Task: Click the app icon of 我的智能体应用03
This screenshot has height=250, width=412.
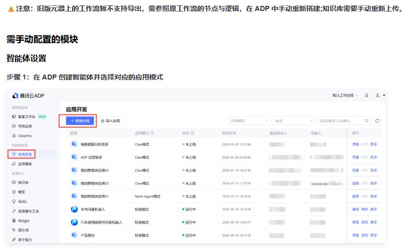Action: (74, 170)
